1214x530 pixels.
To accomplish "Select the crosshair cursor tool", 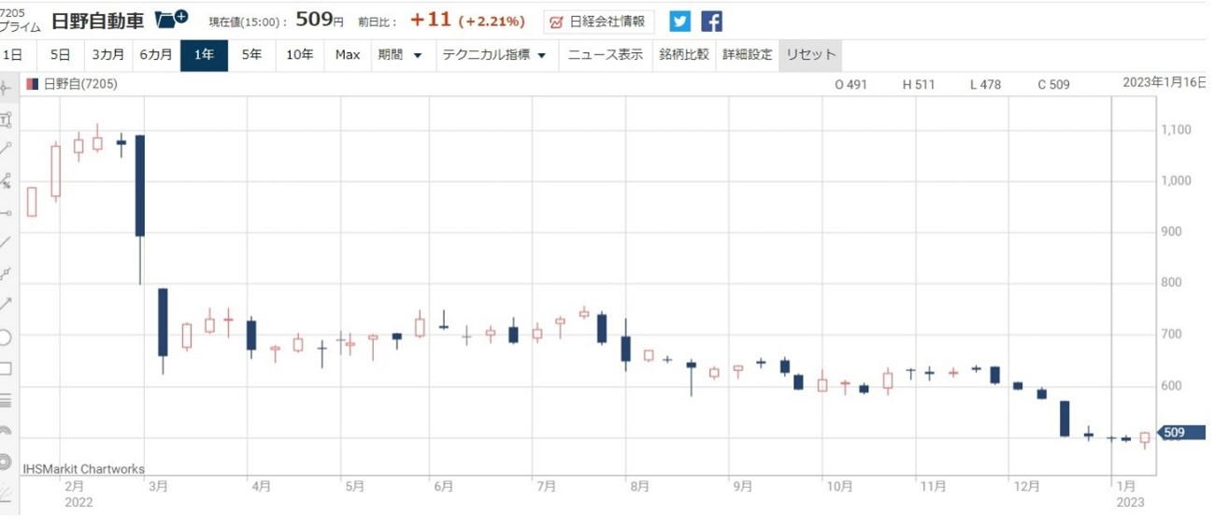I will pyautogui.click(x=7, y=88).
